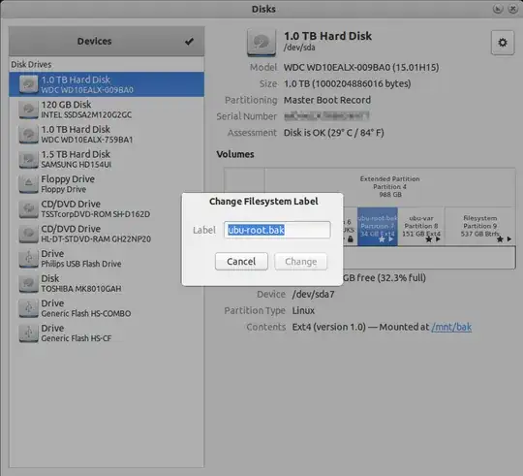Image resolution: width=523 pixels, height=476 pixels.
Task: Click the Disk is OK assessment text
Action: point(333,133)
